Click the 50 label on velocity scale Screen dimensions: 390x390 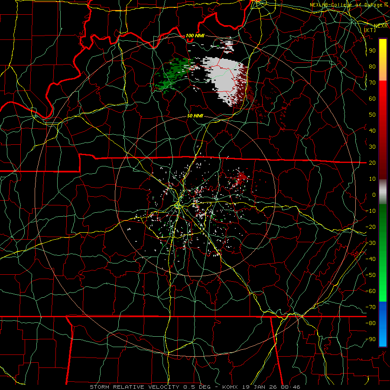pos(372,115)
